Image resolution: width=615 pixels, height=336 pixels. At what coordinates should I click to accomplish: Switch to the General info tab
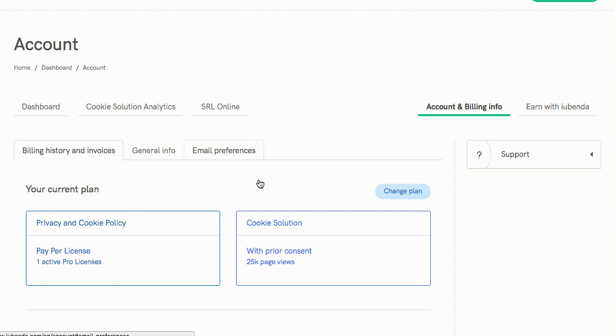point(153,151)
